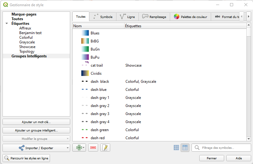This screenshot has width=253, height=164.
Task: Switch to the Ligne tab
Action: point(127,17)
